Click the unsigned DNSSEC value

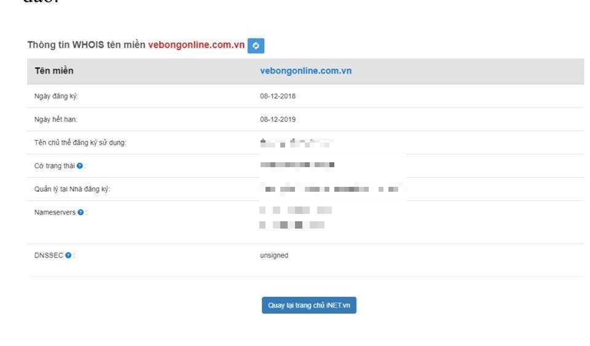pos(274,256)
